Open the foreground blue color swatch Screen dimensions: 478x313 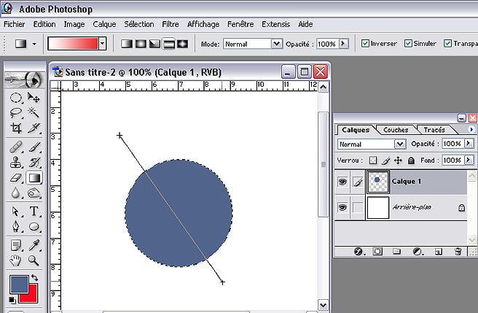pos(19,285)
